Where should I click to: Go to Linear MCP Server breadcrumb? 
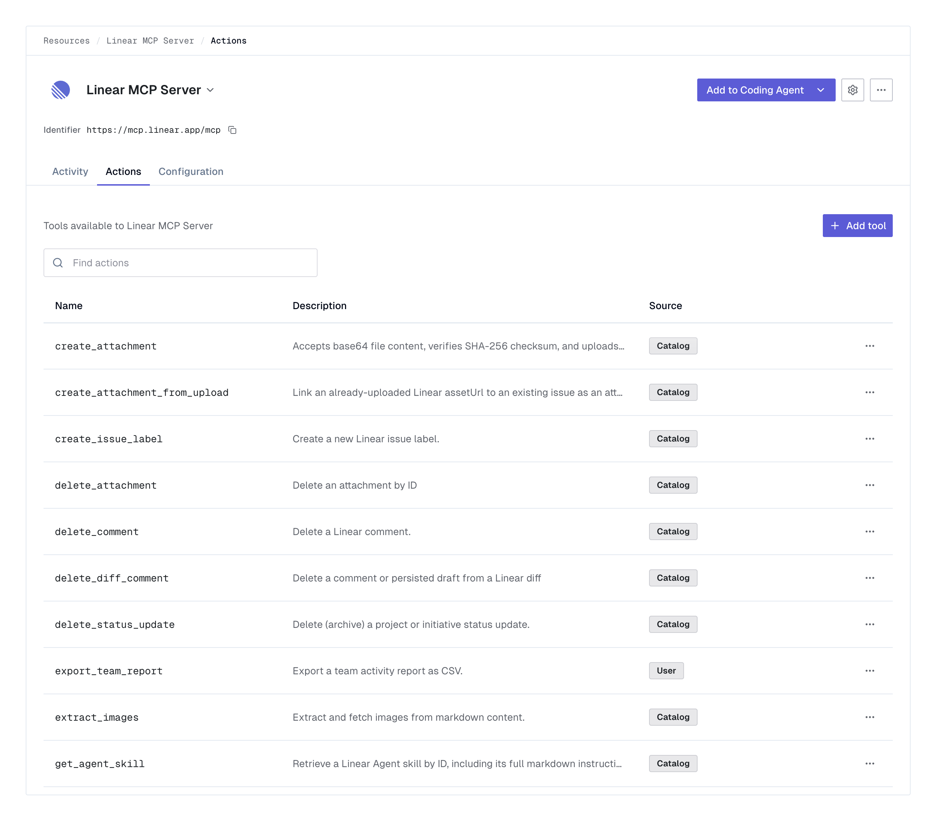[x=150, y=41]
